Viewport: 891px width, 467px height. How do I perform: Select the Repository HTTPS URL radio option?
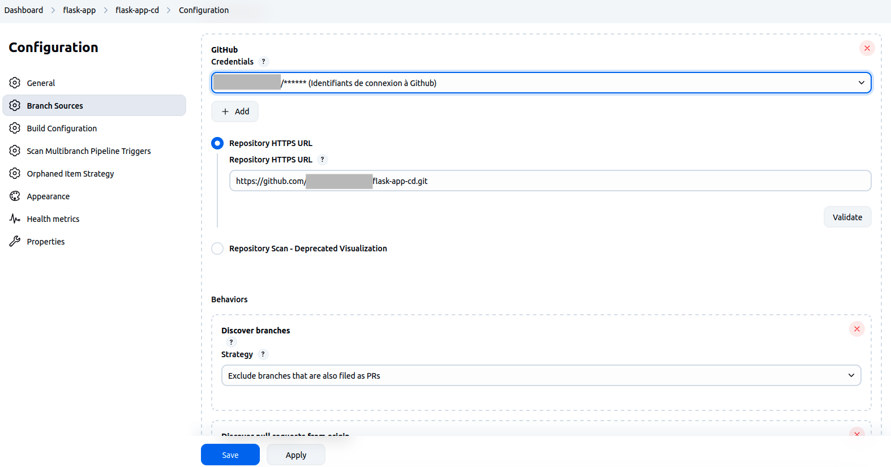(x=217, y=143)
